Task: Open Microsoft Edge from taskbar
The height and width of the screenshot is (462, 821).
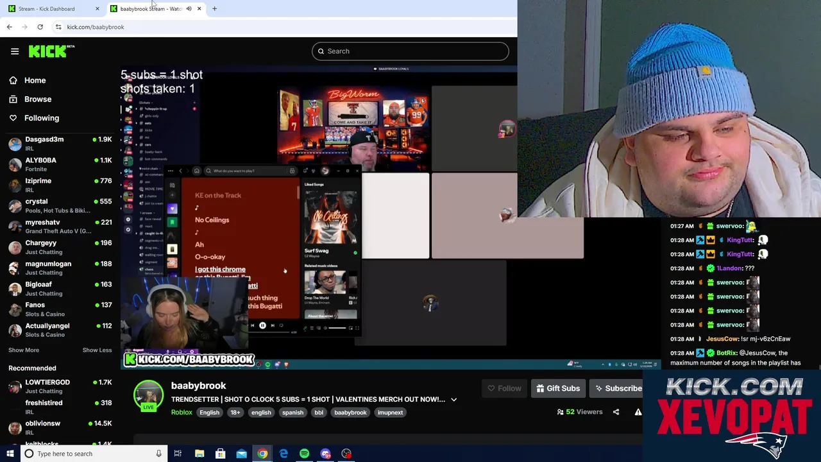Action: click(284, 454)
